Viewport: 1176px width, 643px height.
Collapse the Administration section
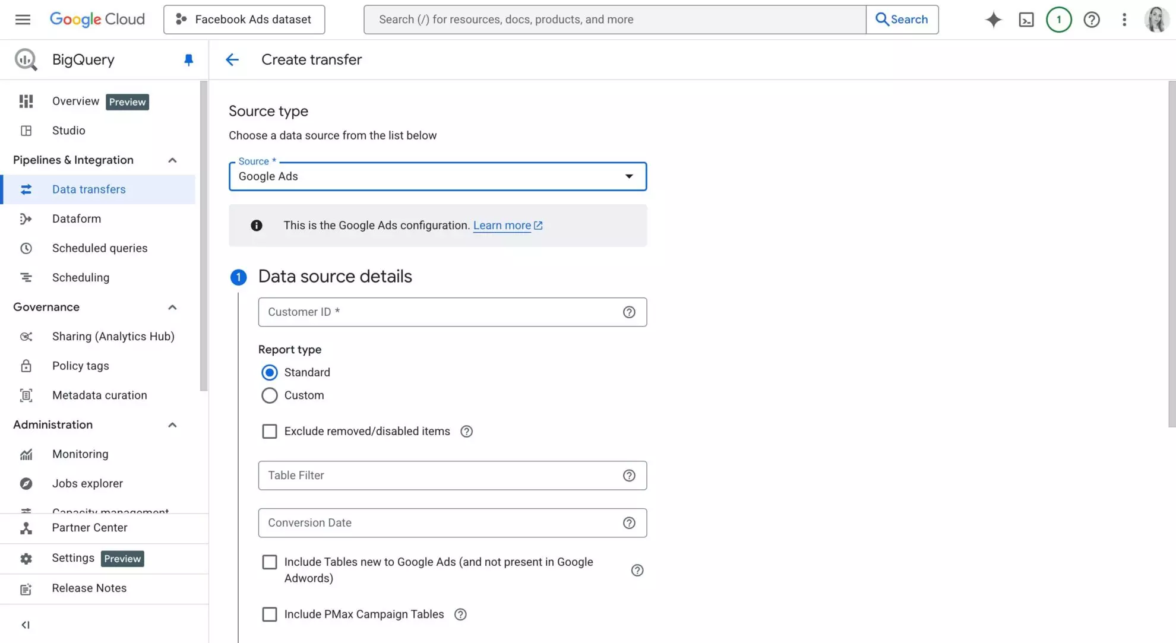pyautogui.click(x=172, y=425)
